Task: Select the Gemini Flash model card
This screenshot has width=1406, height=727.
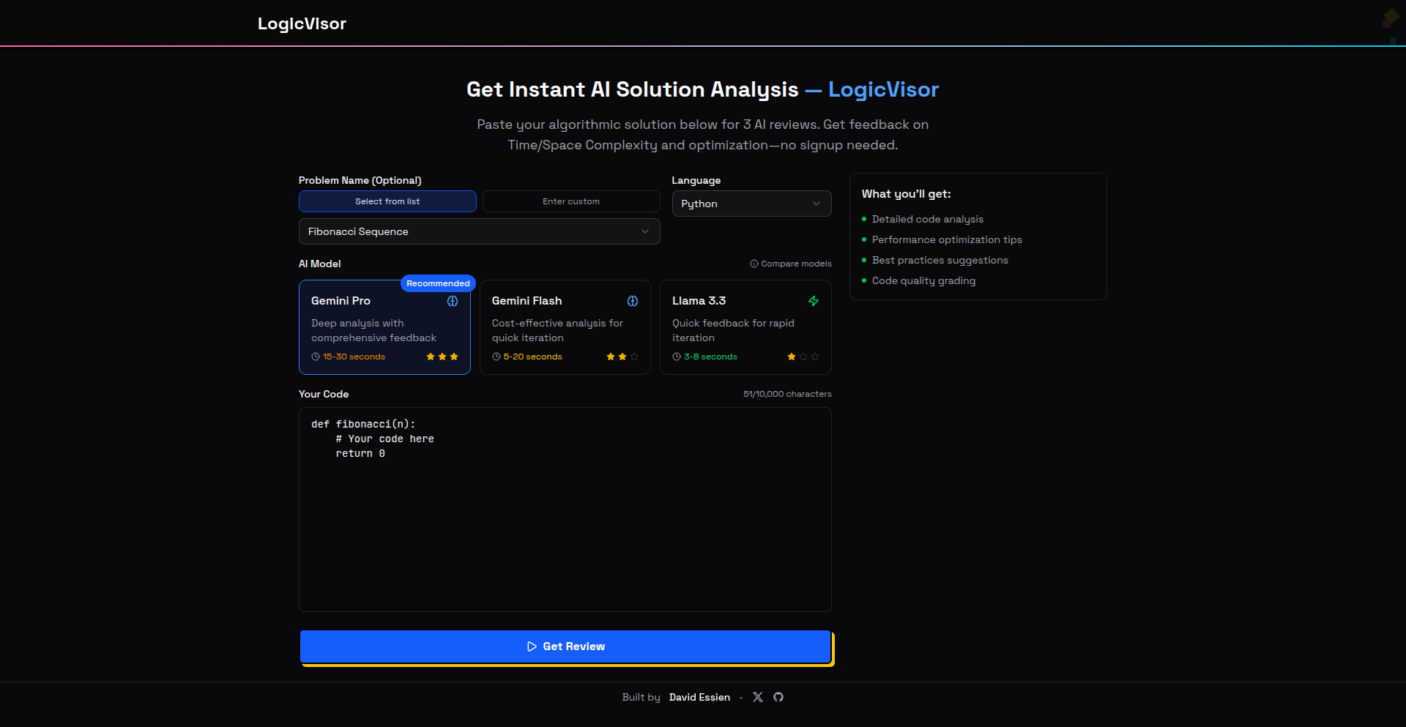Action: pos(565,327)
